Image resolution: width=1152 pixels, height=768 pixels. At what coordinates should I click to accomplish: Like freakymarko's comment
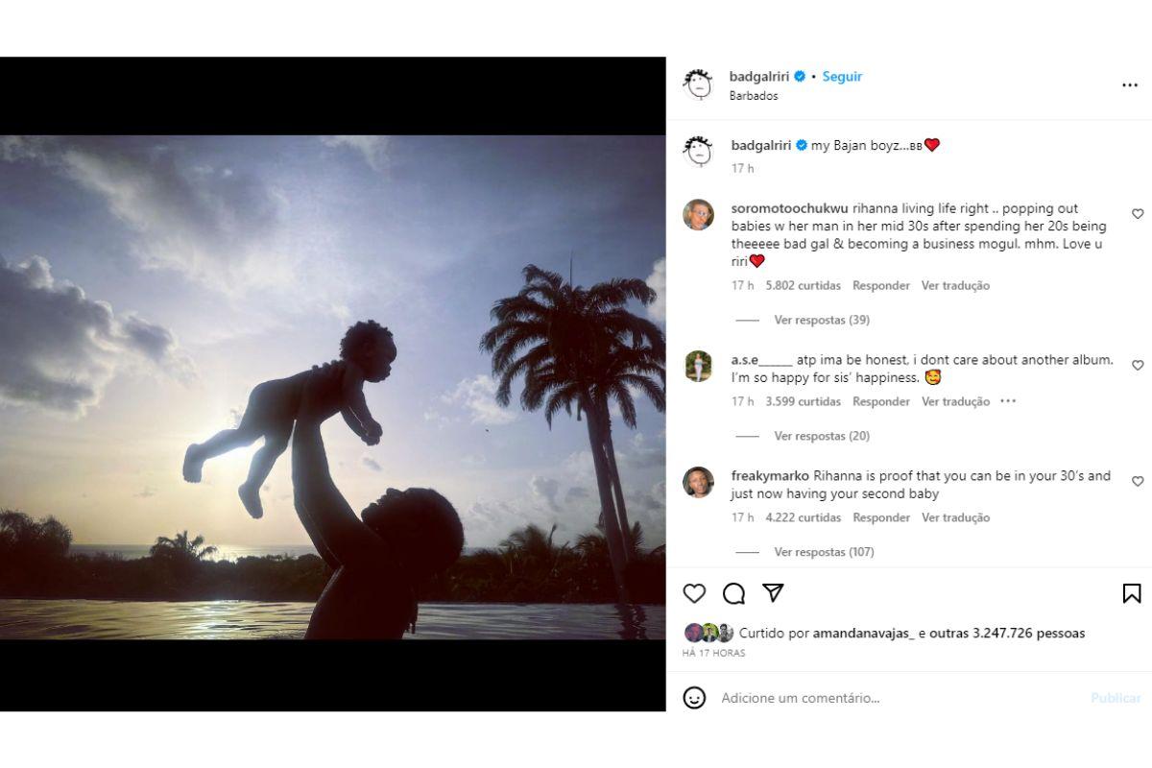1138,481
